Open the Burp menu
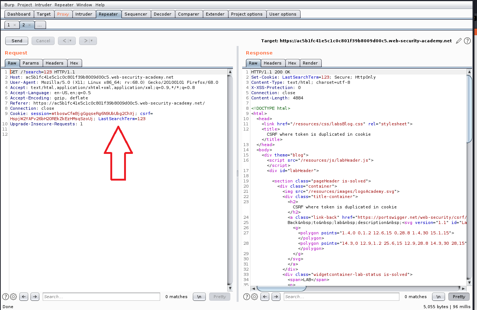This screenshot has height=310, width=477. pos(9,5)
